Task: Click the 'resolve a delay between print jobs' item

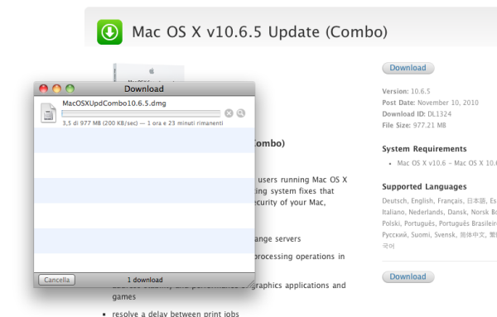Action: click(176, 314)
